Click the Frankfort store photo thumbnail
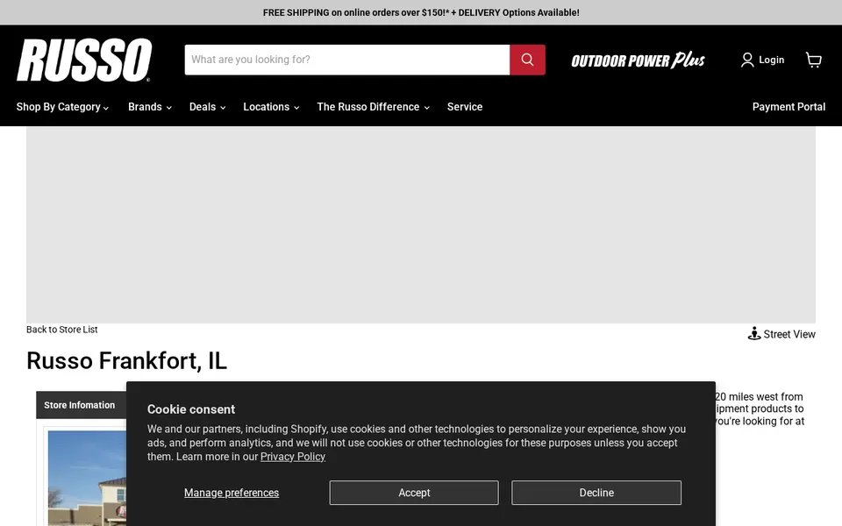This screenshot has height=526, width=842. tap(87, 478)
